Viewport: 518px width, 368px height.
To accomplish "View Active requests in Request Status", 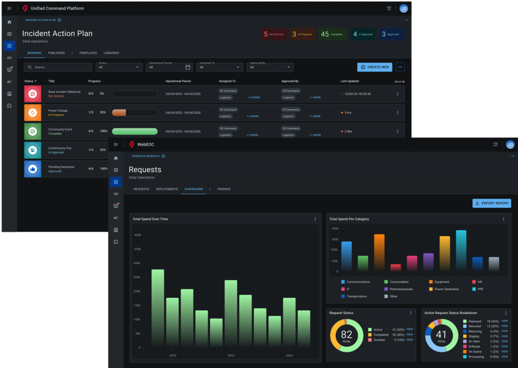I will point(409,330).
